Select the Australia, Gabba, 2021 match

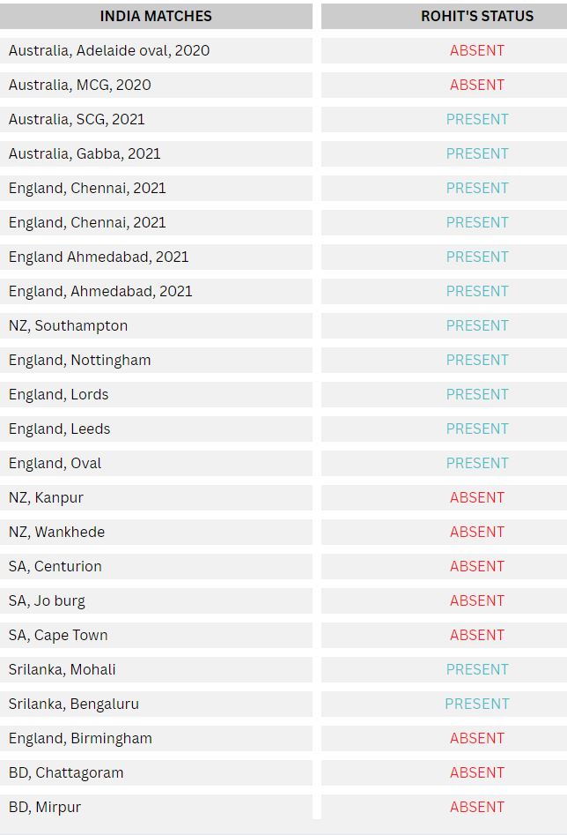pos(156,153)
